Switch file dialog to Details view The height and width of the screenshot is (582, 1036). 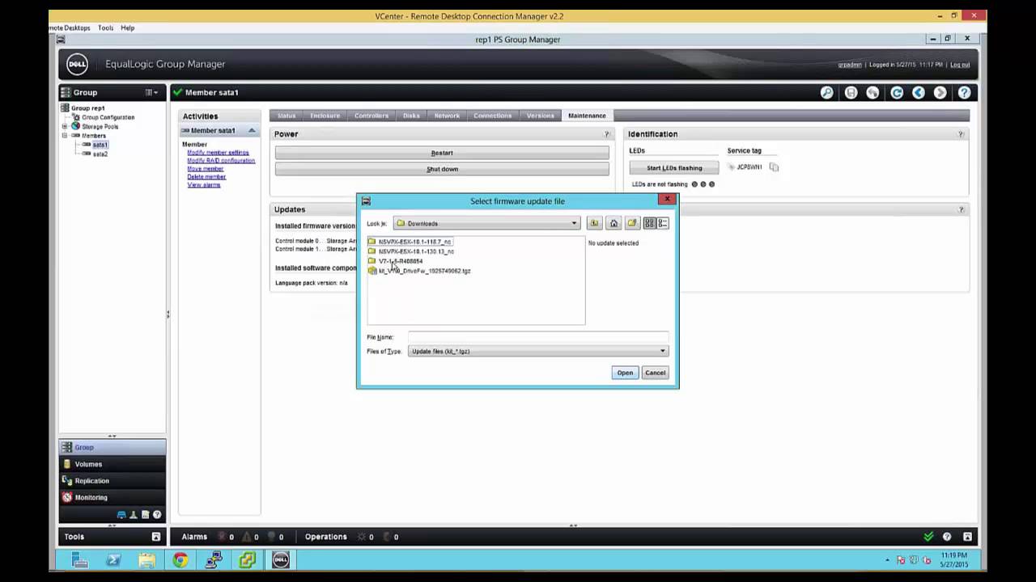point(662,223)
